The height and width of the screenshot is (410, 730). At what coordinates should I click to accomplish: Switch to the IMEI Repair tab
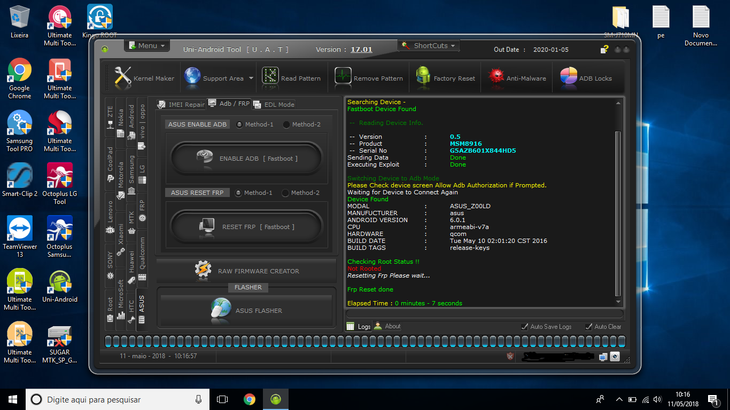point(181,105)
